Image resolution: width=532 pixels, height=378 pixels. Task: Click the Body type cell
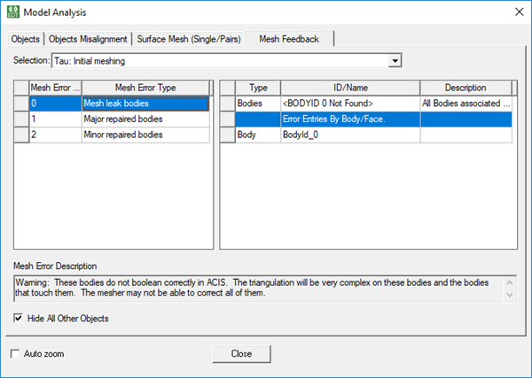[258, 135]
